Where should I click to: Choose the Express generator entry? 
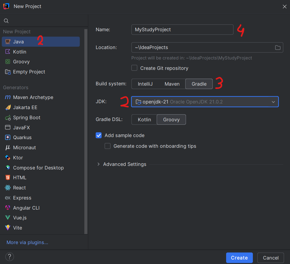(41, 198)
